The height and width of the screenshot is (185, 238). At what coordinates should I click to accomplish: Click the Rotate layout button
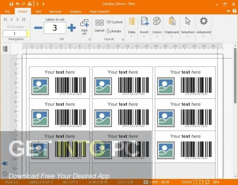point(114,31)
